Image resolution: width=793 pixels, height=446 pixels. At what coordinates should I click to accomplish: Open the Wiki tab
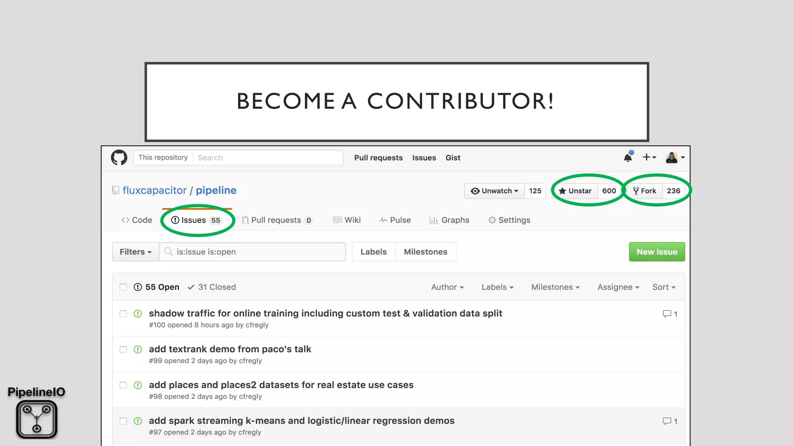coord(347,220)
